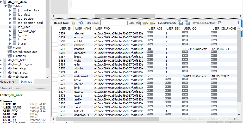Select cell with user name kaasdih
Image resolution: width=243 pixels, height=123 pixels.
click(x=84, y=49)
